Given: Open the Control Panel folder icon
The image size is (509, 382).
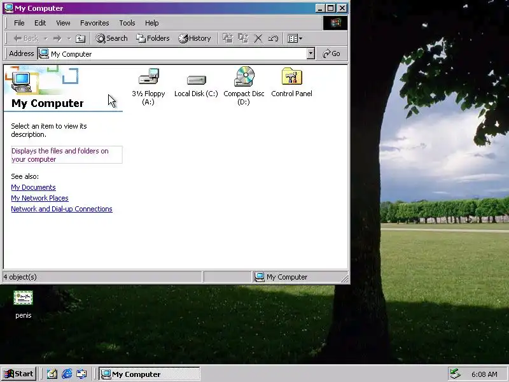Looking at the screenshot, I should pos(292,76).
